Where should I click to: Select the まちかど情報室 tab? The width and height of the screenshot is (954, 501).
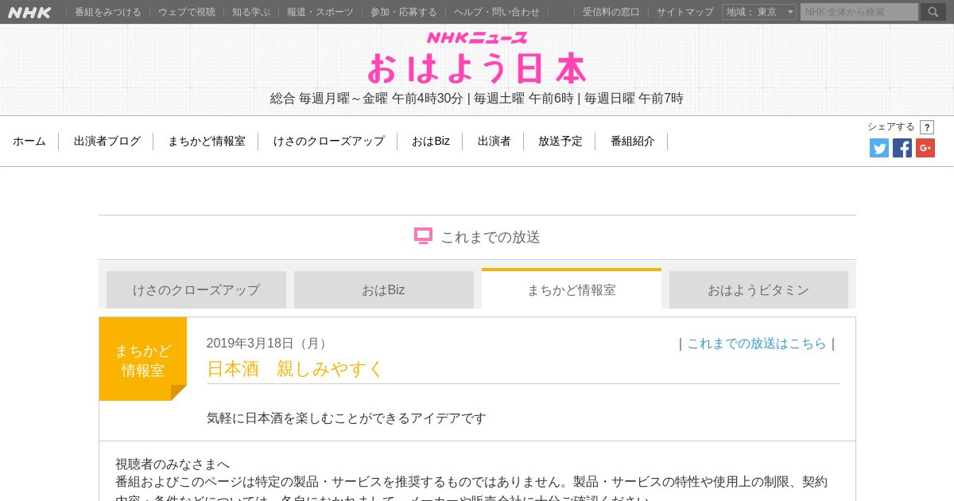pos(572,289)
